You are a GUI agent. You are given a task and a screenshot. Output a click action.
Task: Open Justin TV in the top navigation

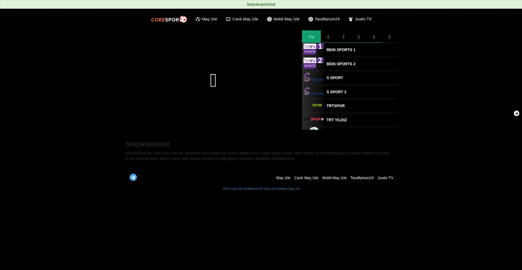360,19
